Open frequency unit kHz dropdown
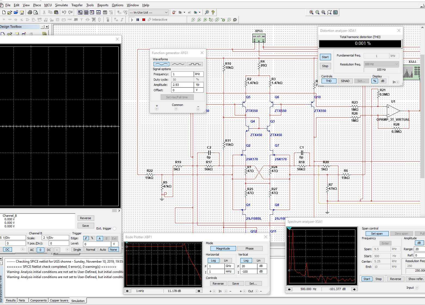 tap(198, 74)
